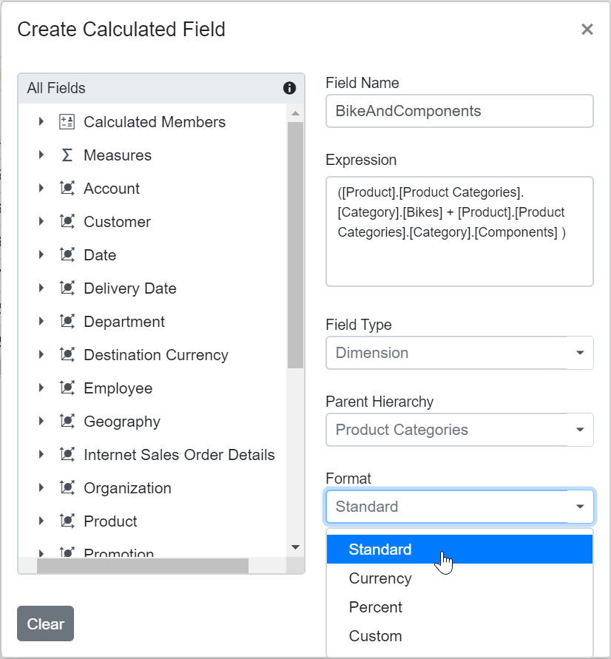611x659 pixels.
Task: Click the dimension icon next to Account
Action: (x=67, y=188)
